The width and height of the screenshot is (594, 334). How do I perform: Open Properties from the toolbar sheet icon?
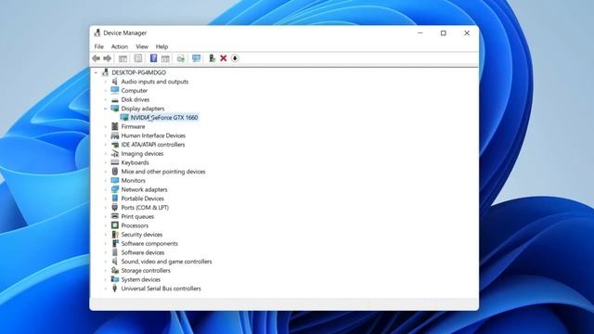click(x=138, y=58)
